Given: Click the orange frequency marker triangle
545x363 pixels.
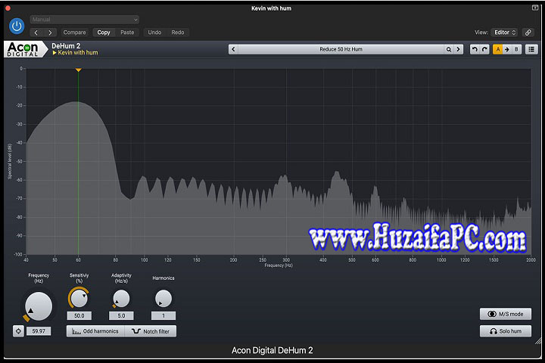Looking at the screenshot, I should [x=79, y=70].
